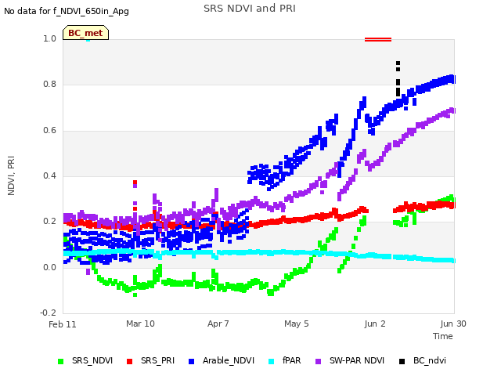Click the Jun 30 x-axis tick label
The height and width of the screenshot is (376, 501).
pyautogui.click(x=453, y=324)
